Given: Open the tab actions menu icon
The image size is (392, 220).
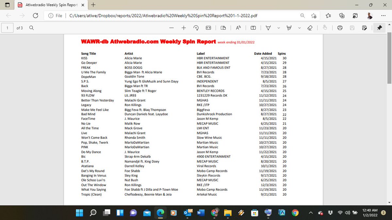Looking at the screenshot, I should [x=7, y=5].
